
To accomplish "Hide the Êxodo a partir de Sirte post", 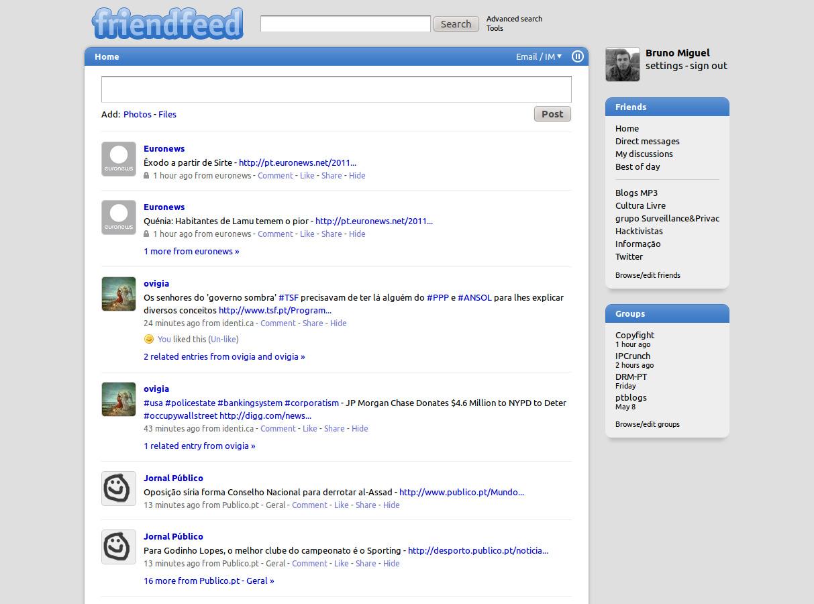I will tap(357, 175).
